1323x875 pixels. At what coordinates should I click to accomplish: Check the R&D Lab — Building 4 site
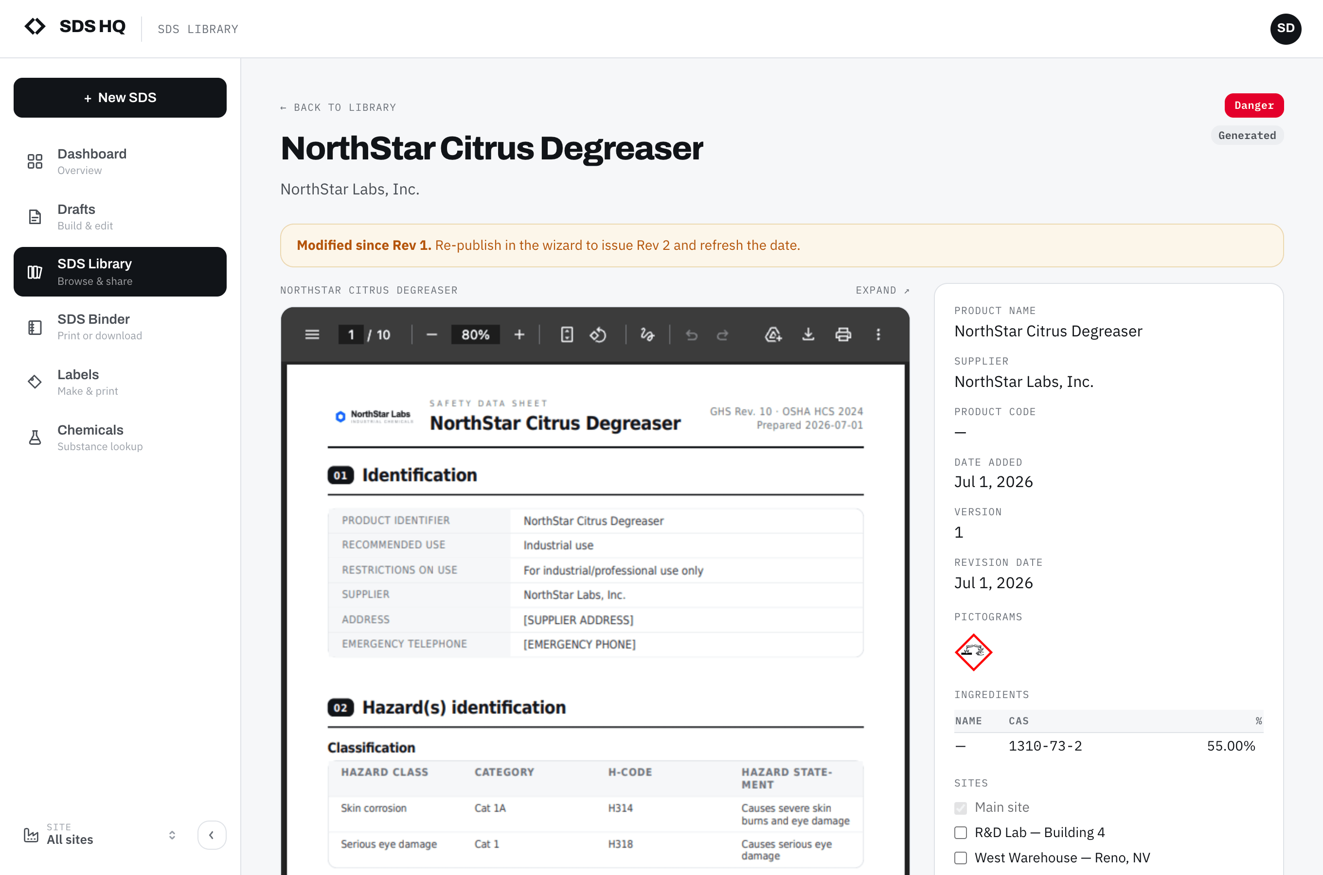click(x=960, y=833)
